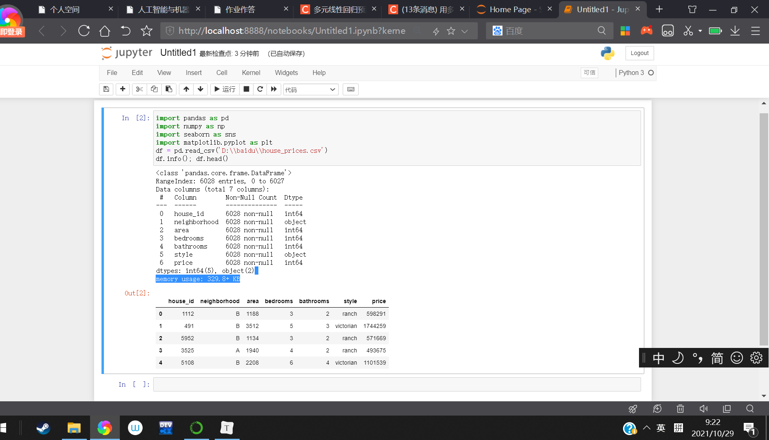Save the notebook with the floppy icon

106,89
